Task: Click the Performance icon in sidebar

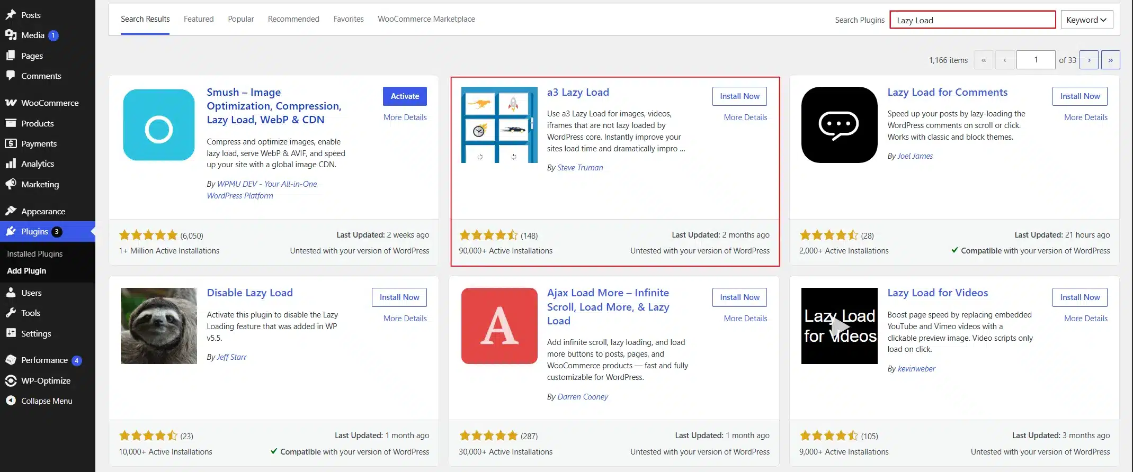Action: pyautogui.click(x=11, y=360)
